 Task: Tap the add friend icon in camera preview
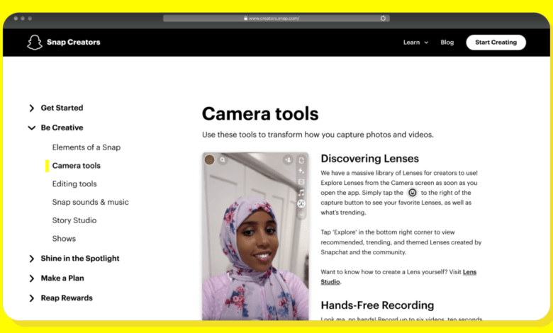click(288, 160)
